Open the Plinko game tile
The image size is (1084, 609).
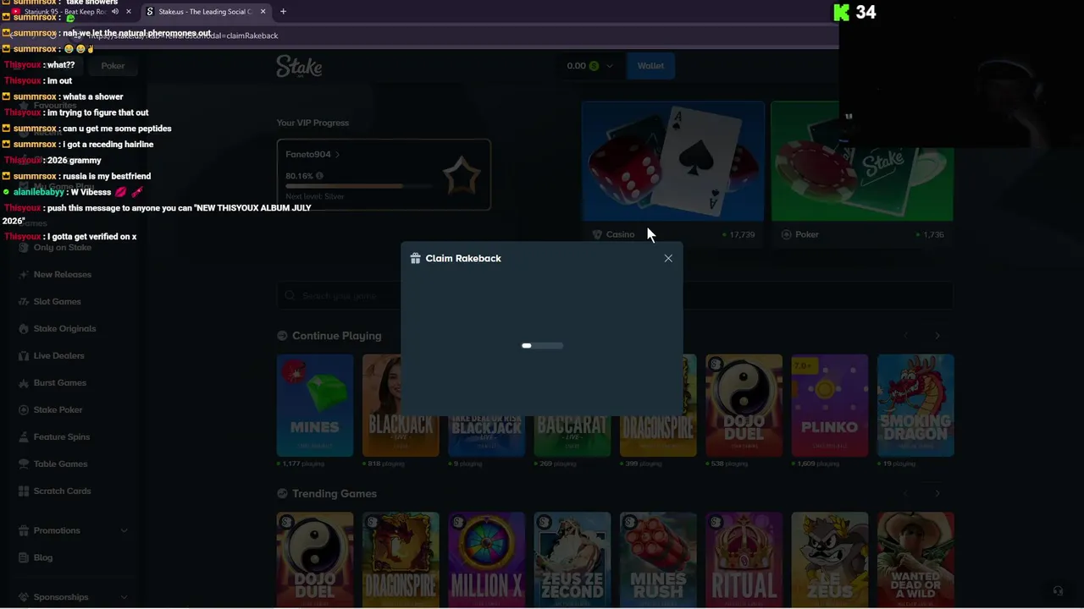[x=829, y=405]
